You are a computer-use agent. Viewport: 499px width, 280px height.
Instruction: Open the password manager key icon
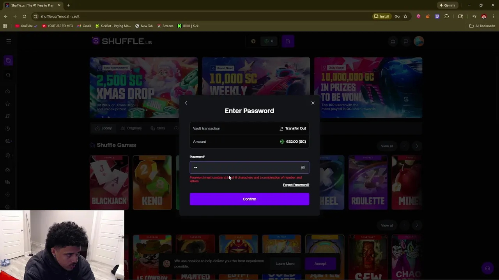[397, 16]
